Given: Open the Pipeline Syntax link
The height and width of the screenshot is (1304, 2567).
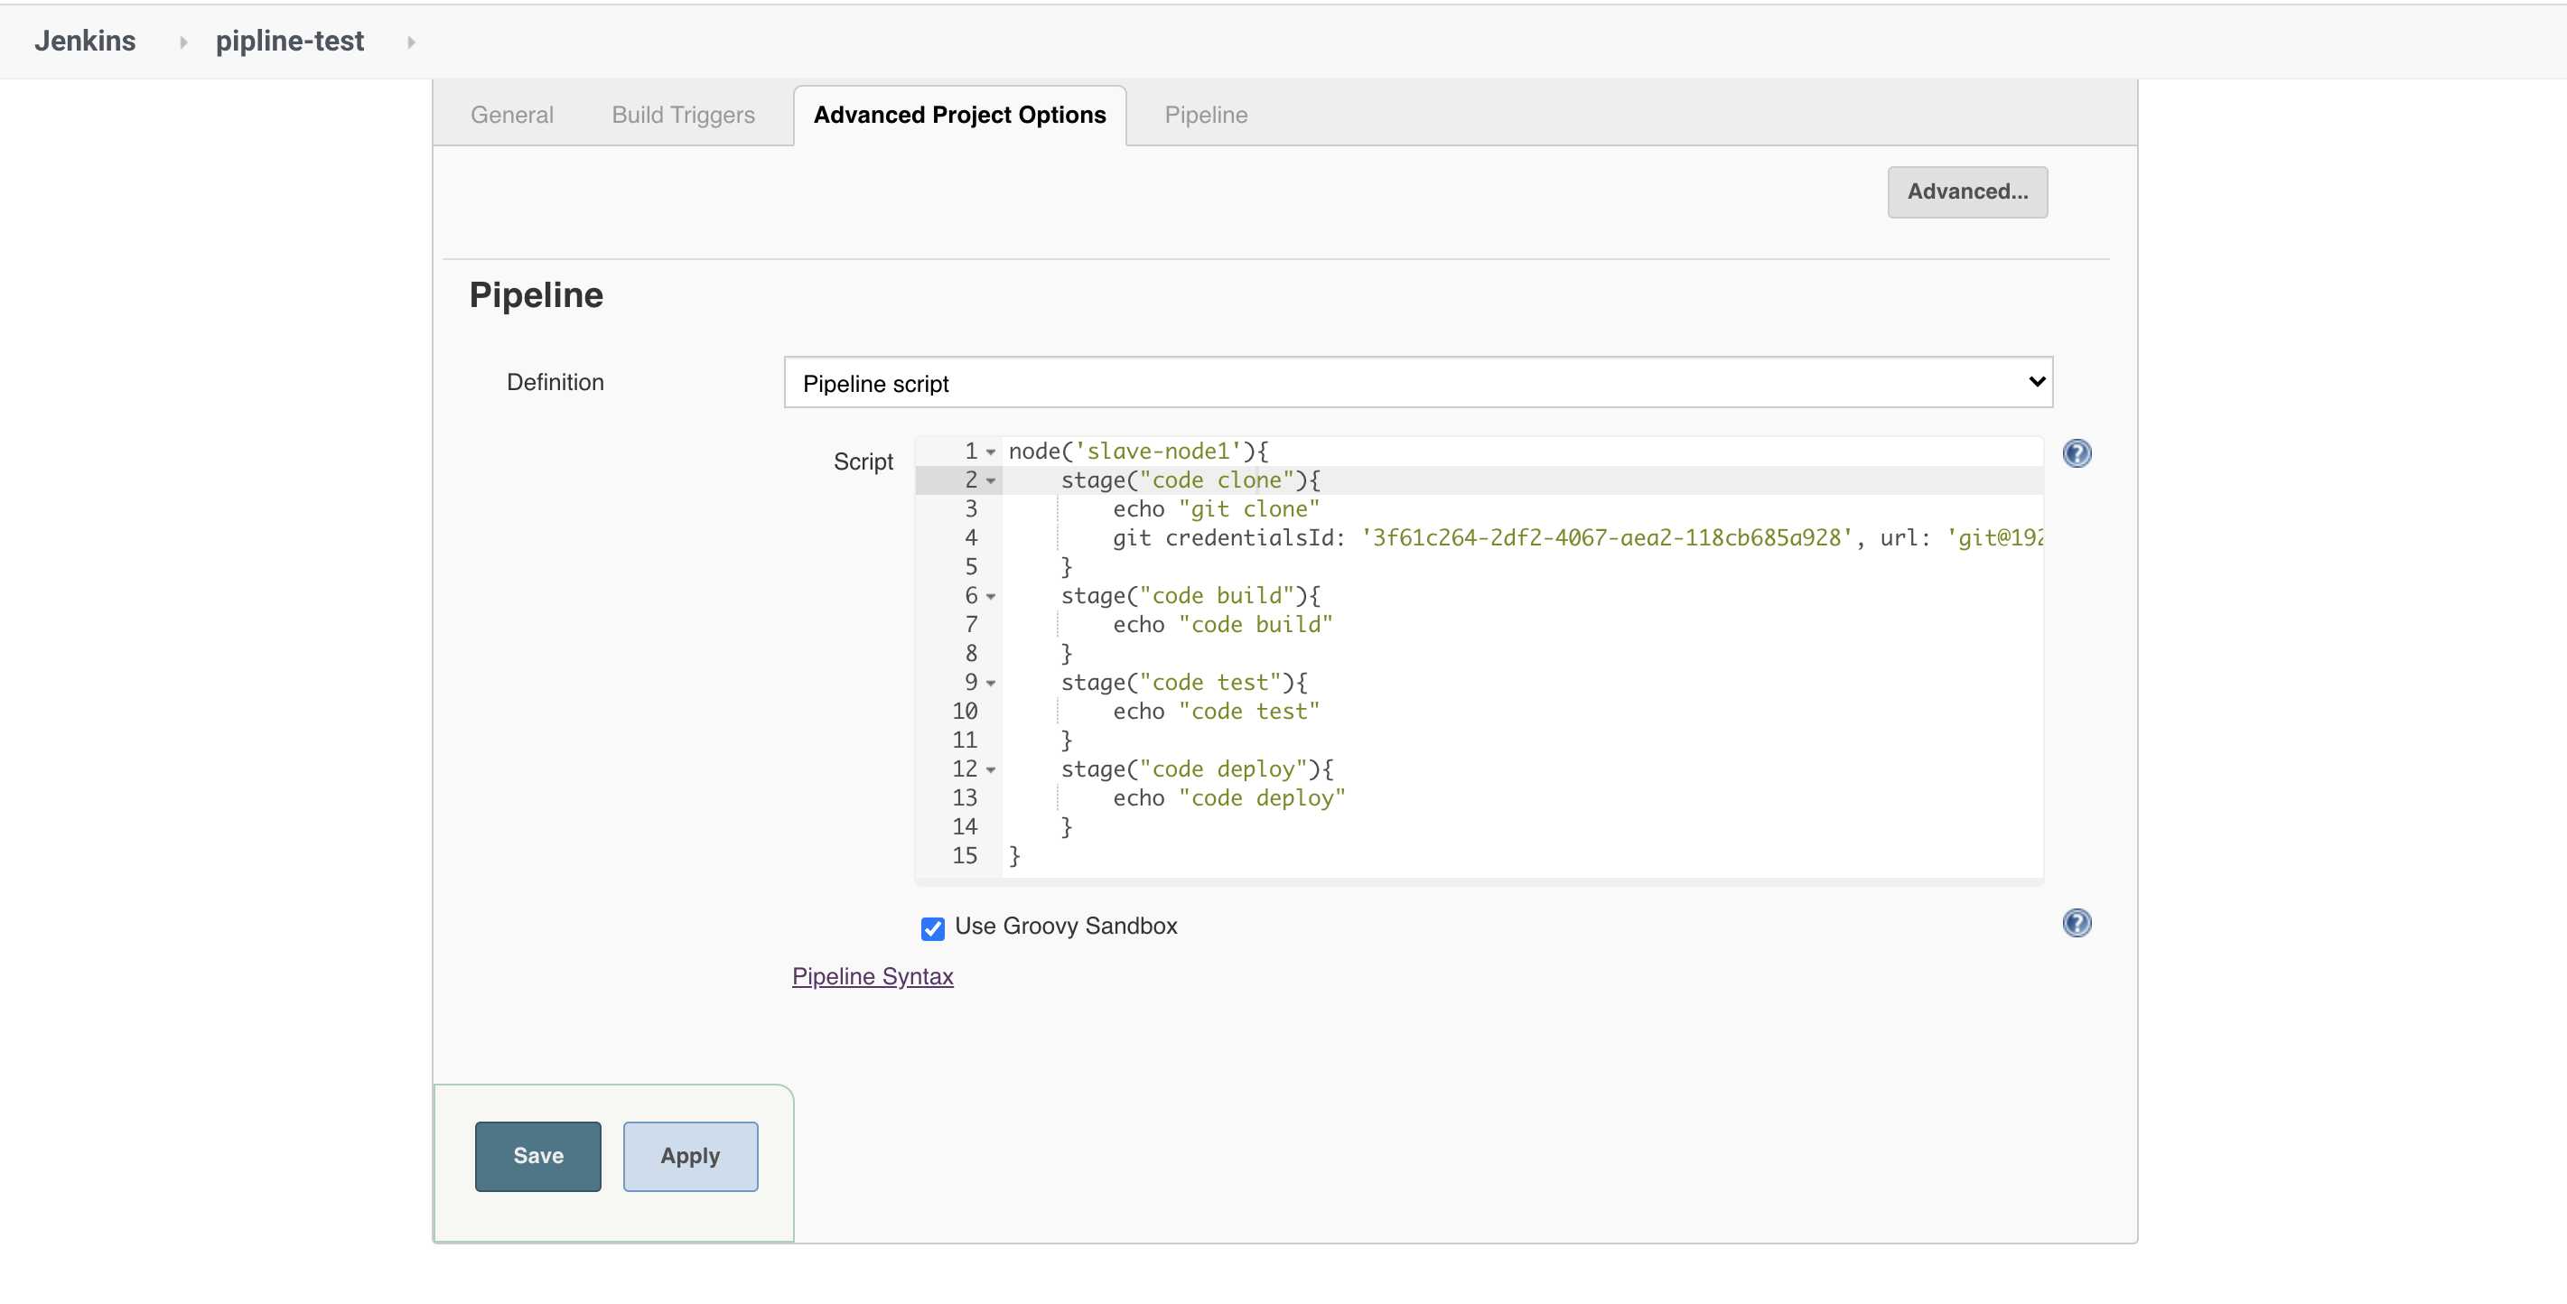Looking at the screenshot, I should coord(873,974).
